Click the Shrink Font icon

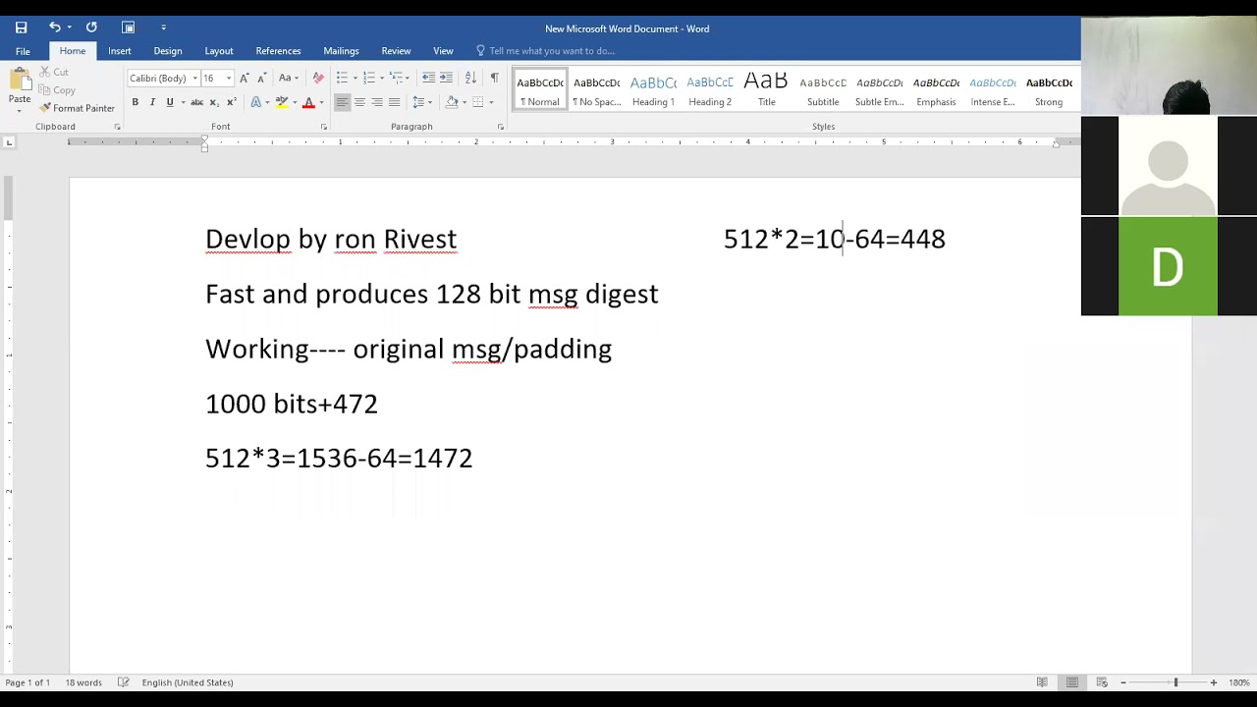pyautogui.click(x=261, y=78)
